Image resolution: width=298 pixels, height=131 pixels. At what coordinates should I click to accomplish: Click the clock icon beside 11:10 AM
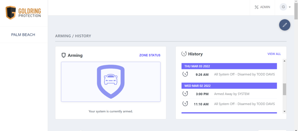pyautogui.click(x=185, y=104)
